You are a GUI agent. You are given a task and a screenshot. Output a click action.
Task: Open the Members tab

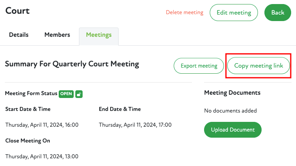(x=57, y=35)
